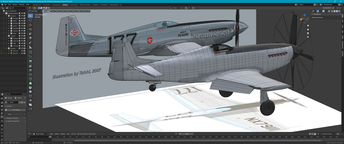Image resolution: width=344 pixels, height=144 pixels.
Task: Collapse the Externe collection
Action: [x=6, y=16]
